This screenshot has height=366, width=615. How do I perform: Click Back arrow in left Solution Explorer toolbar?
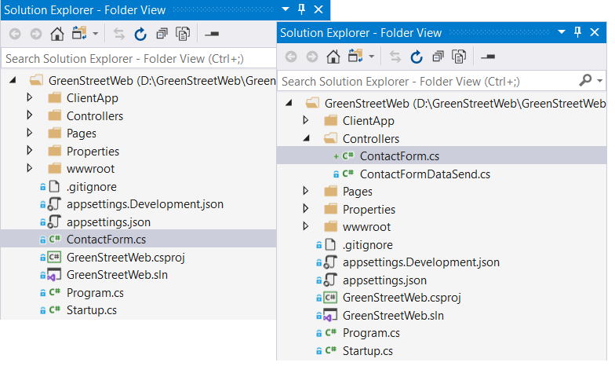click(15, 35)
